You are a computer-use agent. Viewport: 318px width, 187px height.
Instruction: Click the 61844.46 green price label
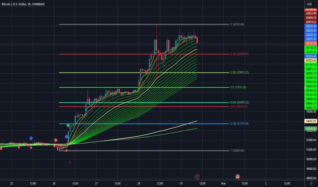click(x=311, y=52)
